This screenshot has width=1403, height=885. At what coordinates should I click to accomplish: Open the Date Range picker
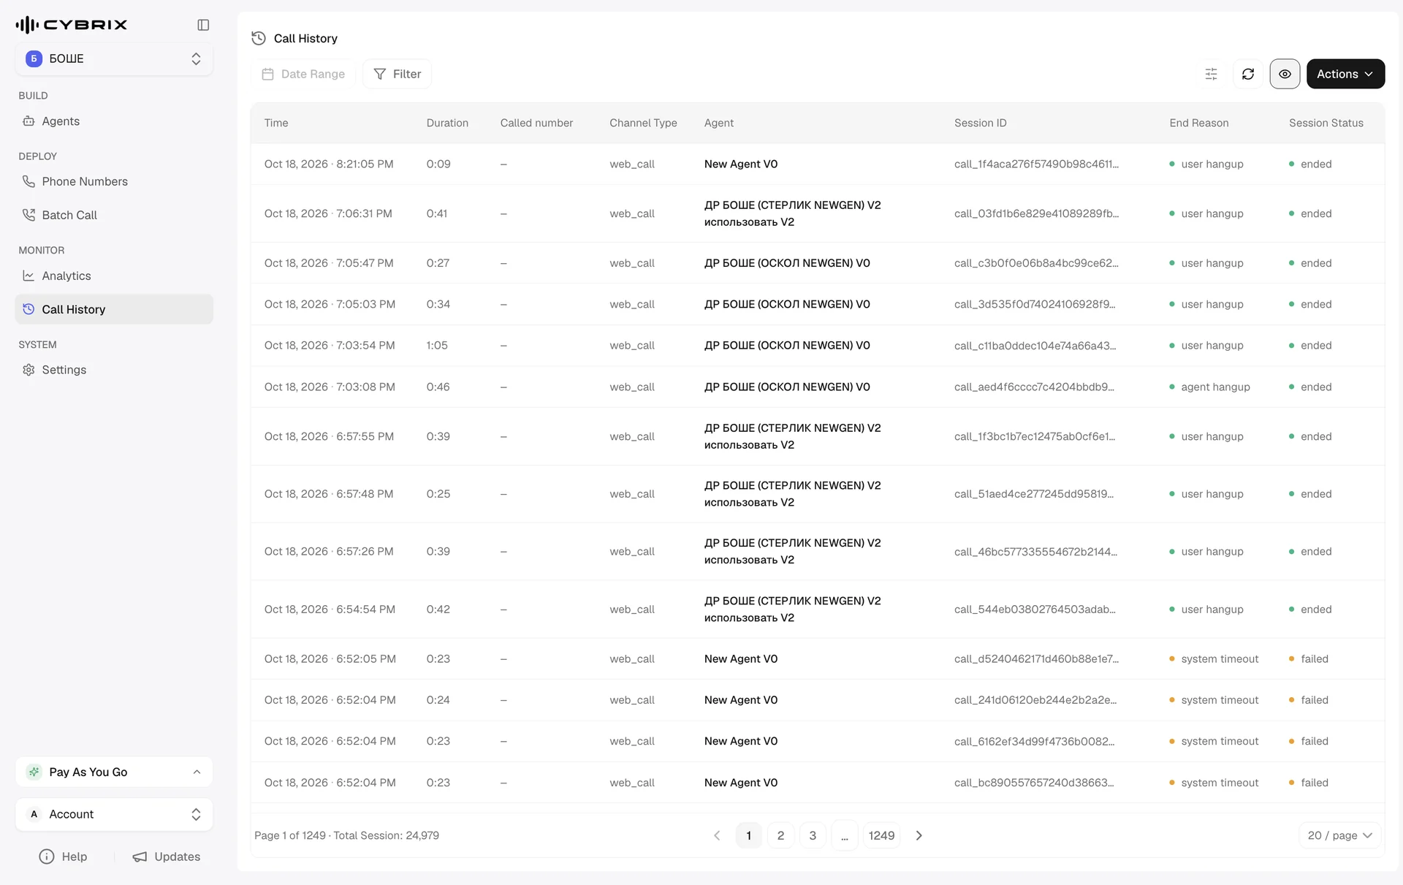(x=303, y=74)
